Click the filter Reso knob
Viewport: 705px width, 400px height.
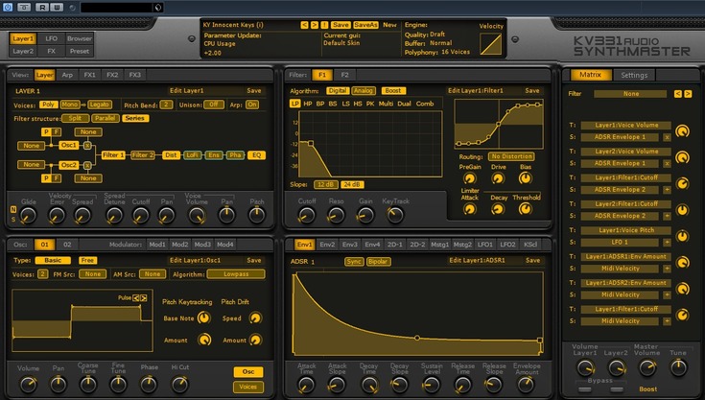click(x=336, y=216)
